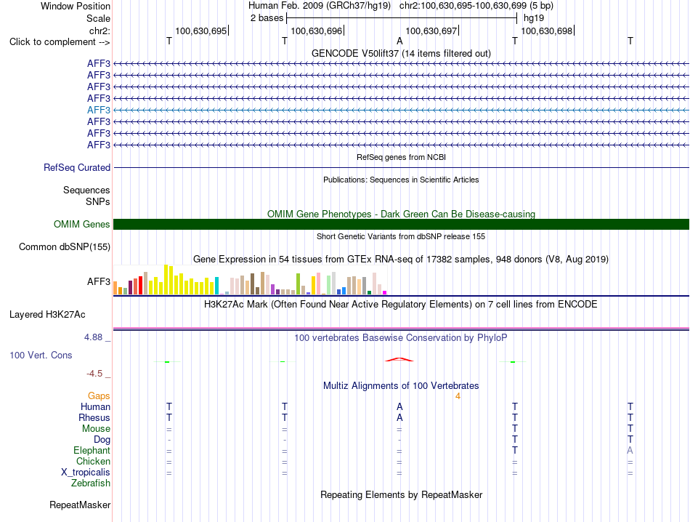Open the 'RefSeq genes from NCBI' title
The width and height of the screenshot is (690, 522).
click(x=401, y=157)
